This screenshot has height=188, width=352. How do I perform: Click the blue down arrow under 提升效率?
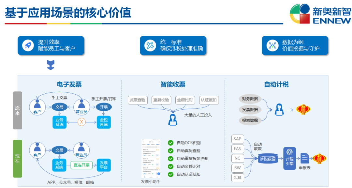pos(51,65)
